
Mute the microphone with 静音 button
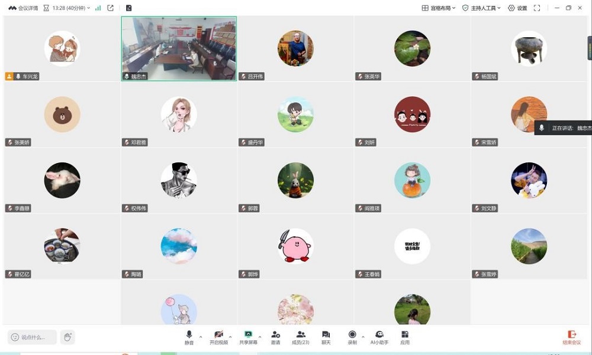point(189,337)
